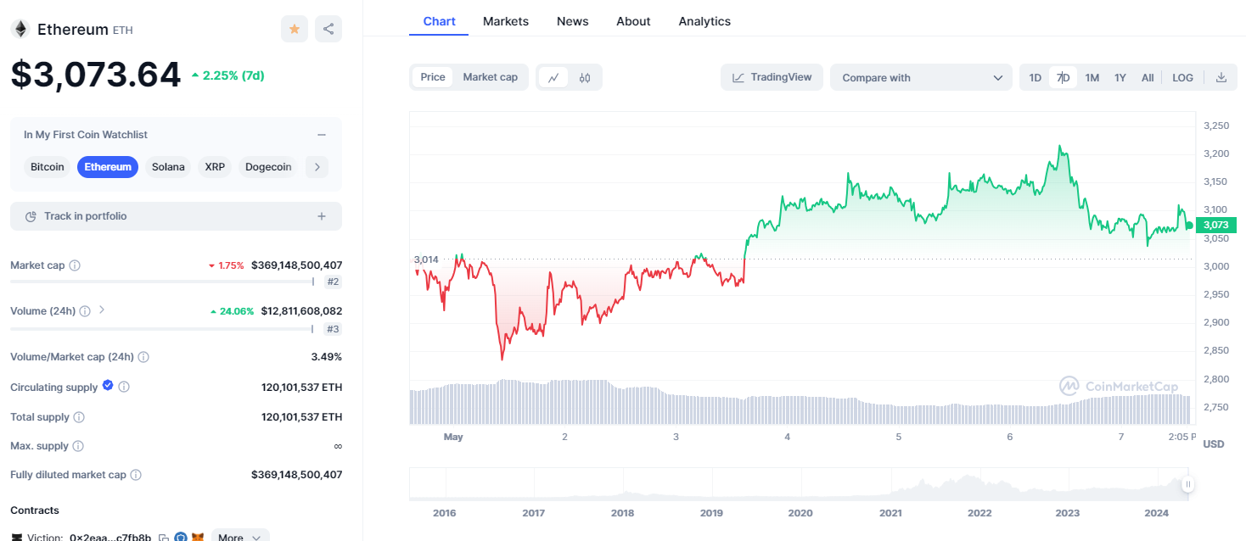The height and width of the screenshot is (541, 1246).
Task: Expand the Volume (24h) chevron
Action: coord(102,310)
